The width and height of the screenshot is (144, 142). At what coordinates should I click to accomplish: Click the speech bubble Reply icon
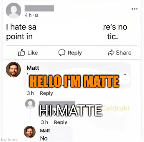62,53
